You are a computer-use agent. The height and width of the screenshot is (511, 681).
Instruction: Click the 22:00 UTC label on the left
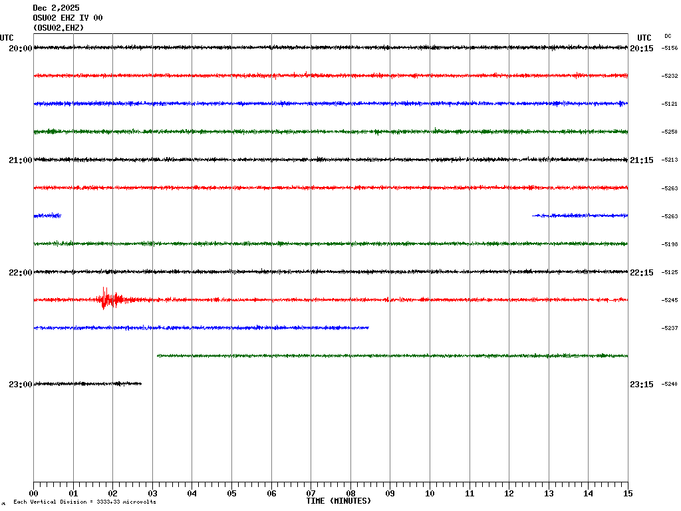(x=20, y=273)
